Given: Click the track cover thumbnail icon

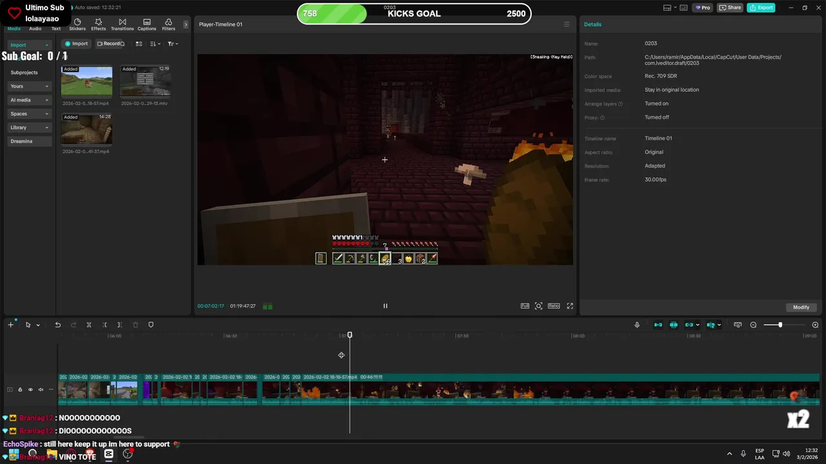Looking at the screenshot, I should 10,389.
